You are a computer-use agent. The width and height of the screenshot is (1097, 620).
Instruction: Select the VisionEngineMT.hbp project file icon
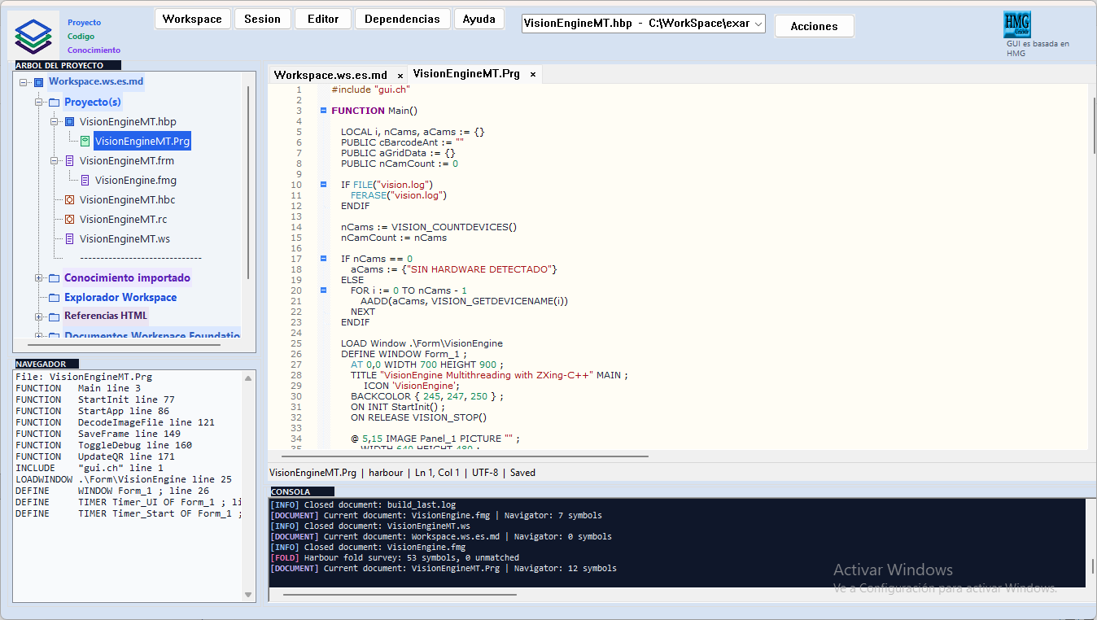pos(69,121)
